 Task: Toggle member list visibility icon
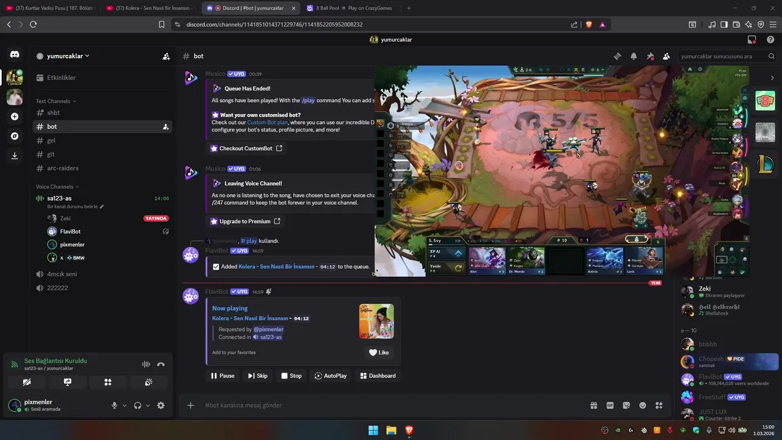pos(667,56)
